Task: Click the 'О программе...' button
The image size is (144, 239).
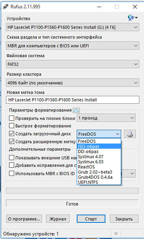Action: click(x=24, y=219)
